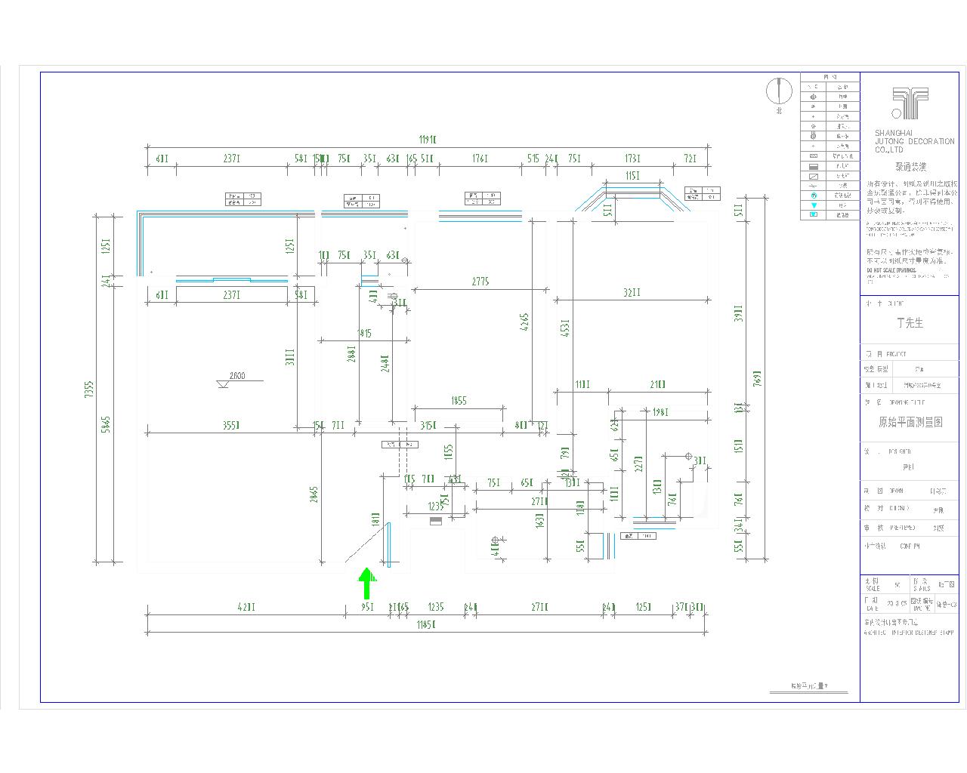Image resolution: width=967 pixels, height=773 pixels.
Task: Click the crosshair circle symbol in right bathroom
Action: coord(687,456)
